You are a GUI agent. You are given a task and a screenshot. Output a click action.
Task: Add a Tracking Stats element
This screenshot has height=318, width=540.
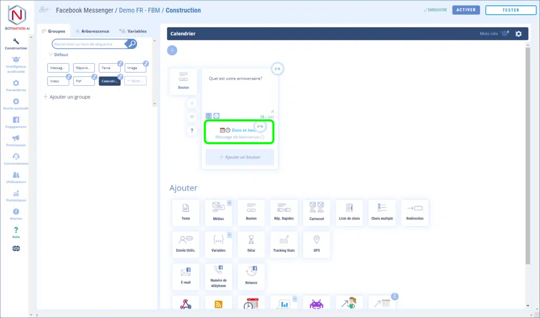284,244
